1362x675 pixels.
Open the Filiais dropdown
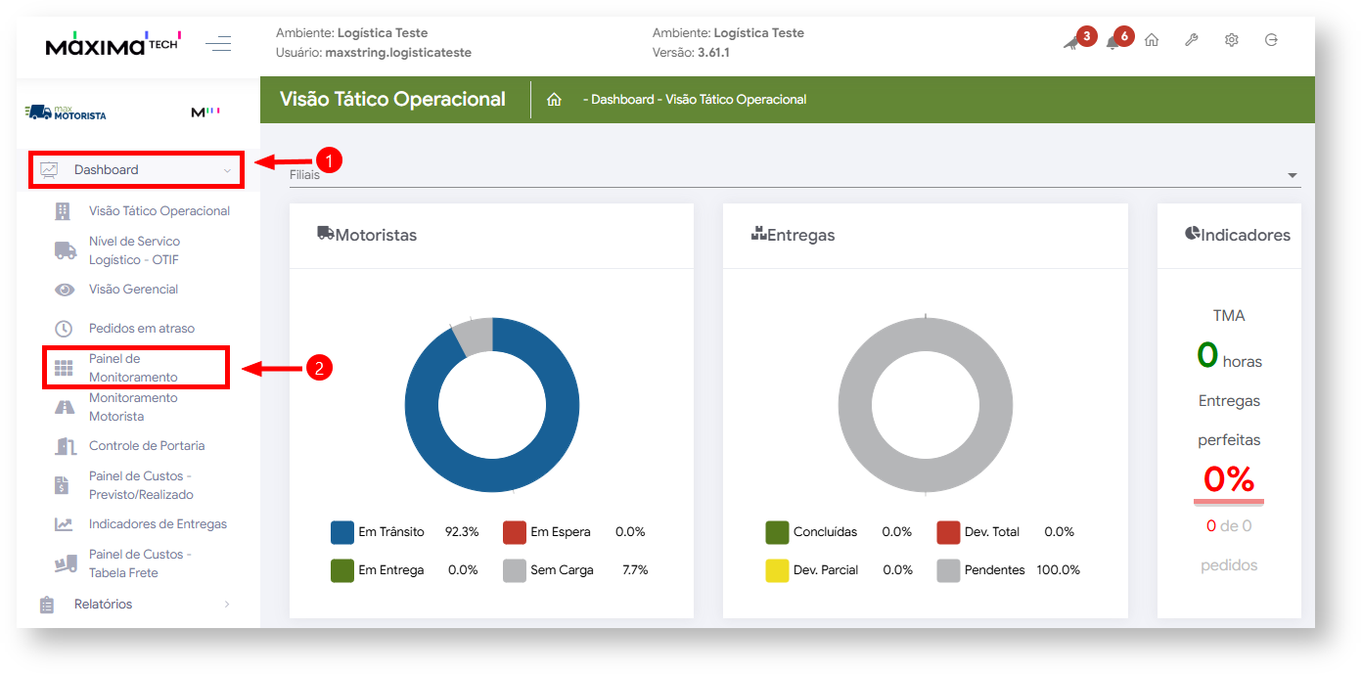pos(794,175)
